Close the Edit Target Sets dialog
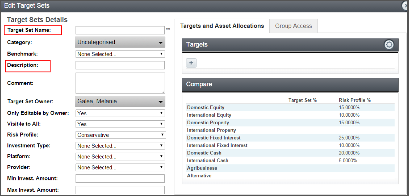The width and height of the screenshot is (409, 196). 406,6
